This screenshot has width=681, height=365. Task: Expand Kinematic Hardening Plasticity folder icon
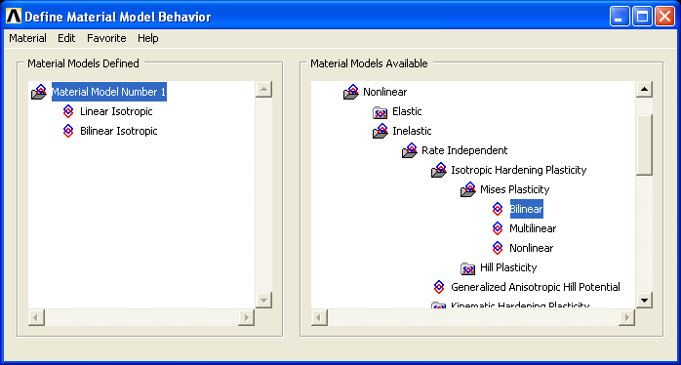(439, 305)
